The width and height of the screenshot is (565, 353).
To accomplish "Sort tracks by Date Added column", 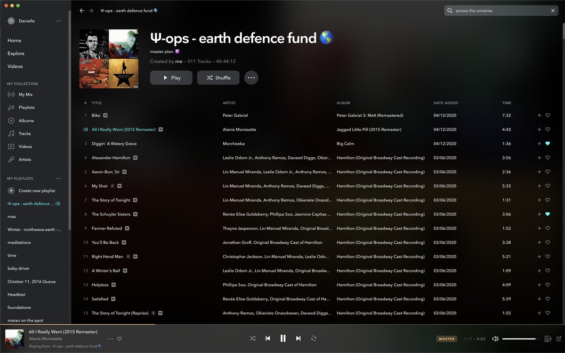I will (x=446, y=103).
